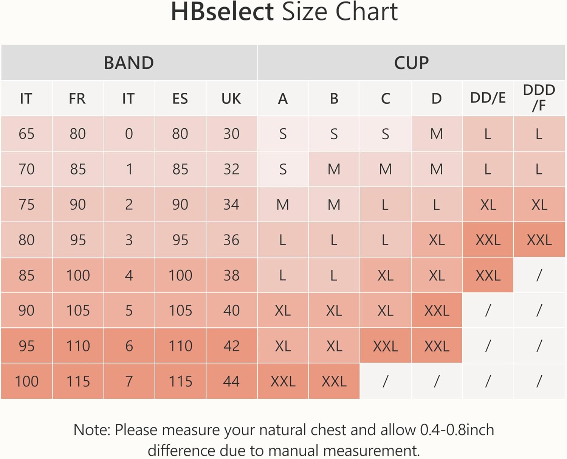Click the A cup column header
The height and width of the screenshot is (459, 567).
(283, 99)
